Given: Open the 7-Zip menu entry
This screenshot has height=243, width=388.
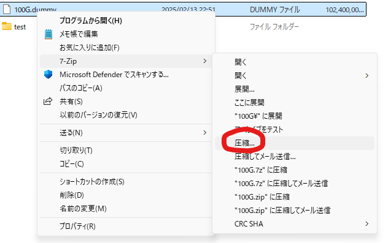Looking at the screenshot, I should 126,61.
